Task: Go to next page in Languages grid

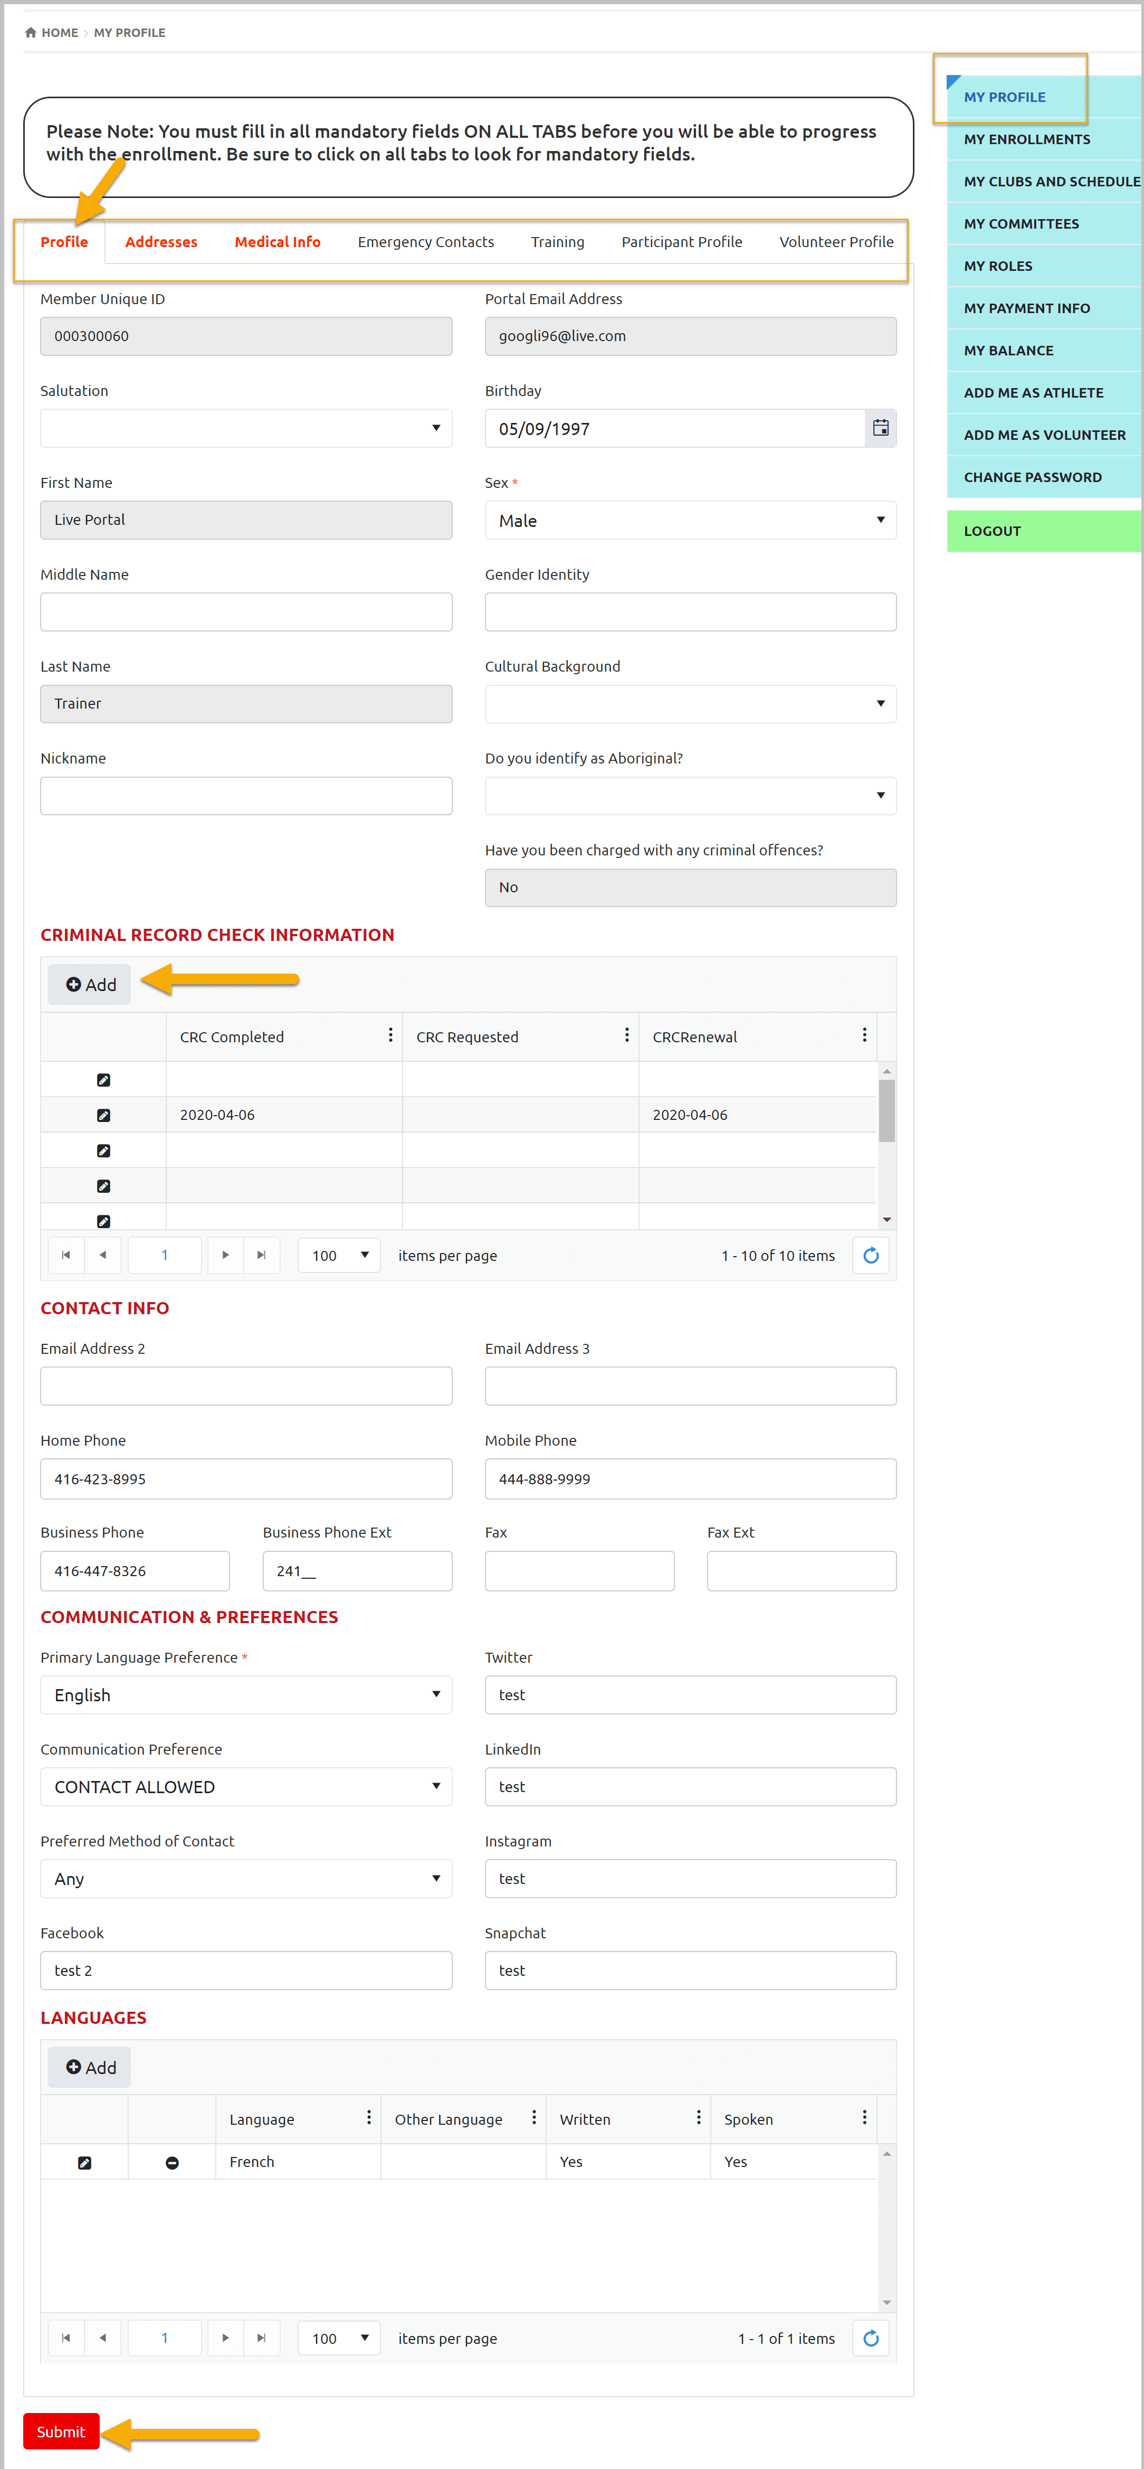Action: point(225,2338)
